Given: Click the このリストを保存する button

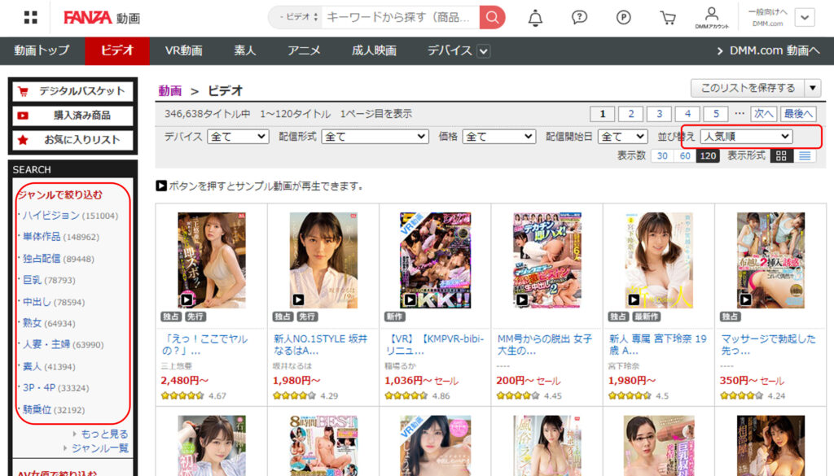Looking at the screenshot, I should click(x=747, y=88).
